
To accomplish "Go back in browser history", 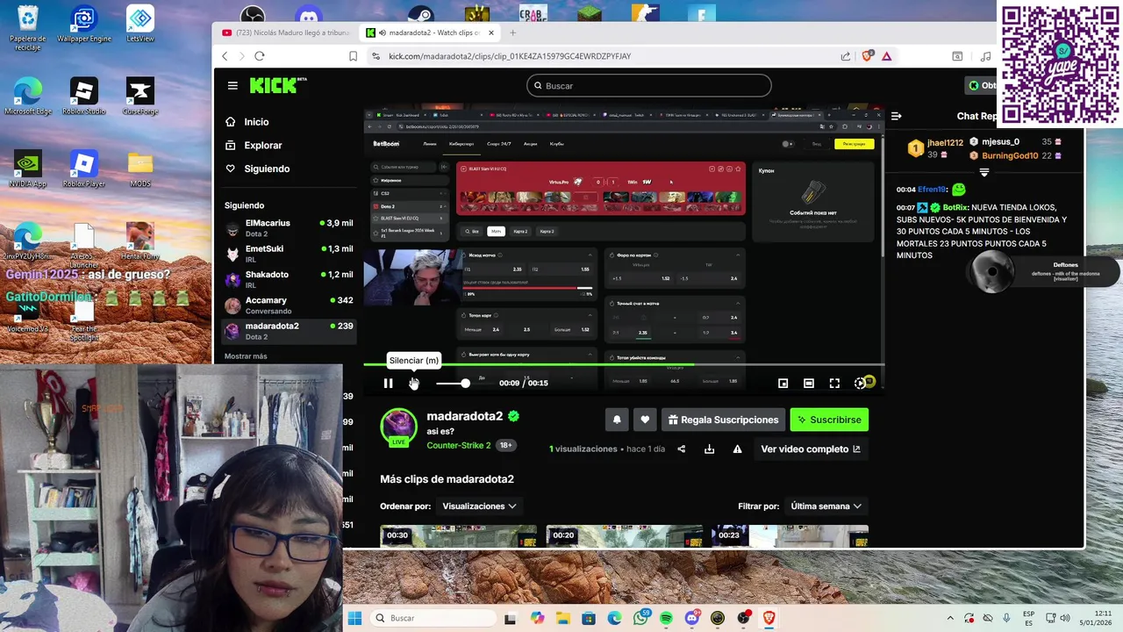I will pyautogui.click(x=225, y=56).
